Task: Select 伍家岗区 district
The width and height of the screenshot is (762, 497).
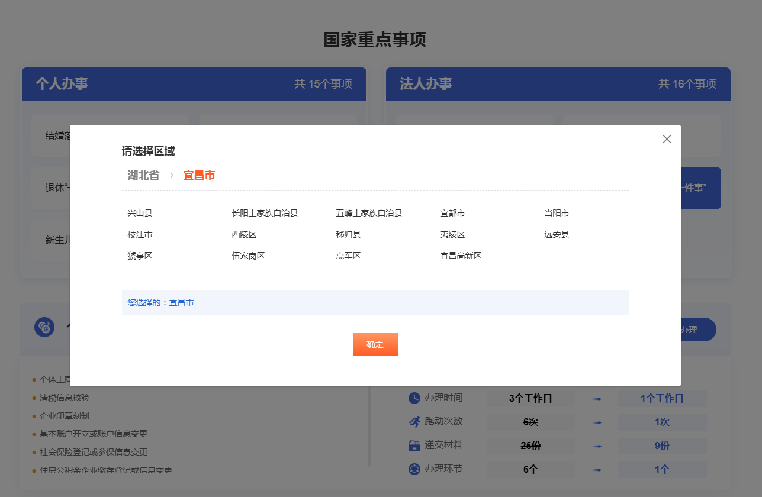Action: 248,256
